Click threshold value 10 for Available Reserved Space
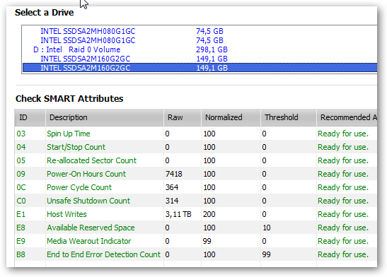The width and height of the screenshot is (387, 277). (x=267, y=228)
